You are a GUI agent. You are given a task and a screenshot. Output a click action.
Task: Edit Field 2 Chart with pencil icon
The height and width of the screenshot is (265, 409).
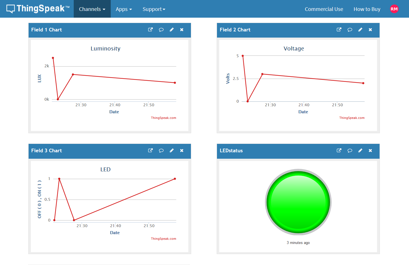point(360,30)
